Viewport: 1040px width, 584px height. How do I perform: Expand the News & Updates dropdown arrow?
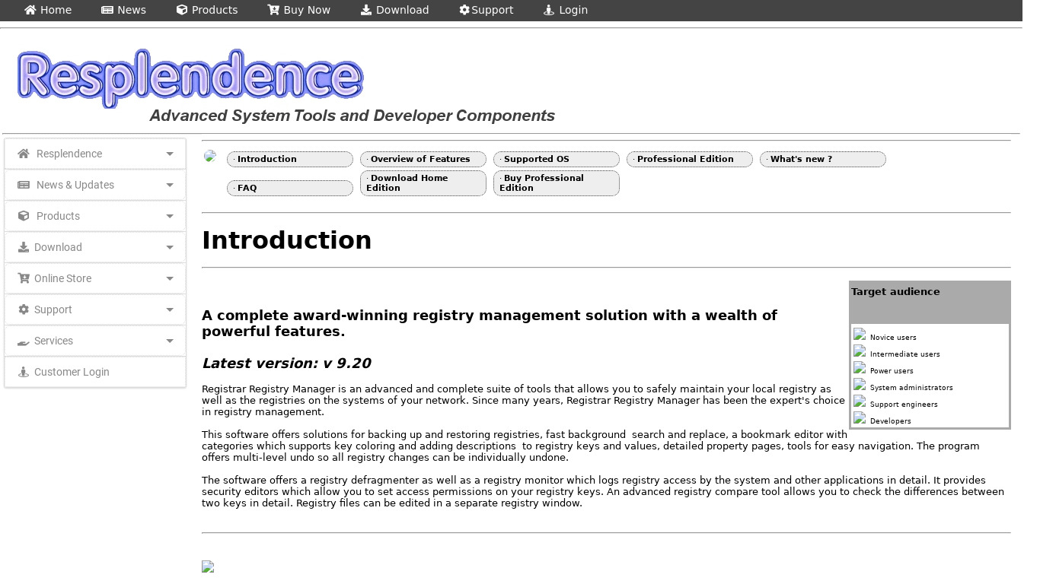[170, 186]
